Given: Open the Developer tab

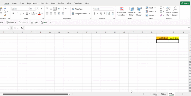Looking at the screenshot, I should (x=78, y=3).
